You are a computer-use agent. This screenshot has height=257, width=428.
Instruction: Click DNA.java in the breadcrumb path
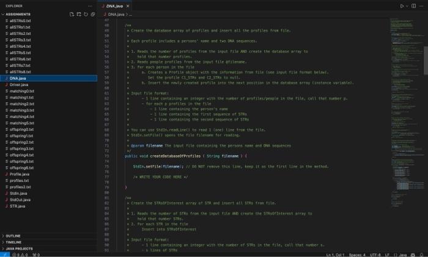coord(116,15)
